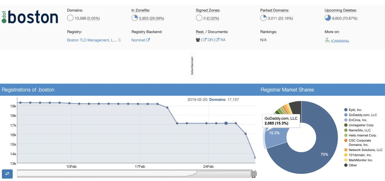Toggle Epik, Inc. legend entry
Screen dimensions: 385x181
(x=353, y=110)
